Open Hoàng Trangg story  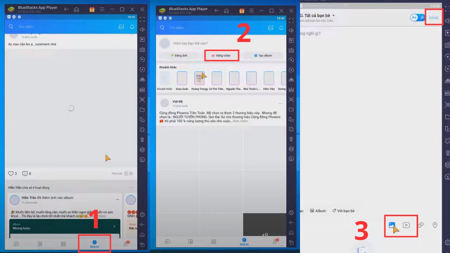point(199,80)
